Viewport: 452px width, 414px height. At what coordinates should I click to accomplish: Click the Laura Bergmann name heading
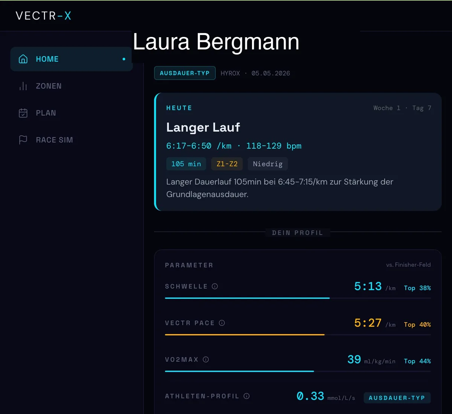coord(216,41)
